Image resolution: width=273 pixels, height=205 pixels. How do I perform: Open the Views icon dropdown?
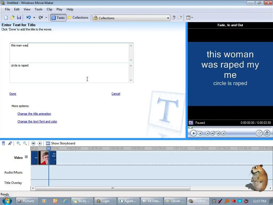click(190, 18)
